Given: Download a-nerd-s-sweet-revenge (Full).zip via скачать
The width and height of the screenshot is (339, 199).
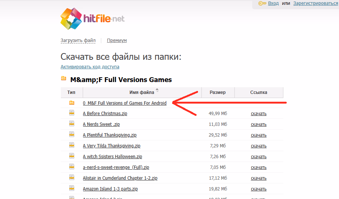Looking at the screenshot, I should (259, 167).
